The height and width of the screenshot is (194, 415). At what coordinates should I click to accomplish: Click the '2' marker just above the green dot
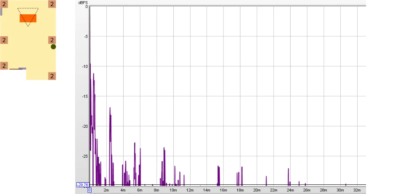point(52,40)
